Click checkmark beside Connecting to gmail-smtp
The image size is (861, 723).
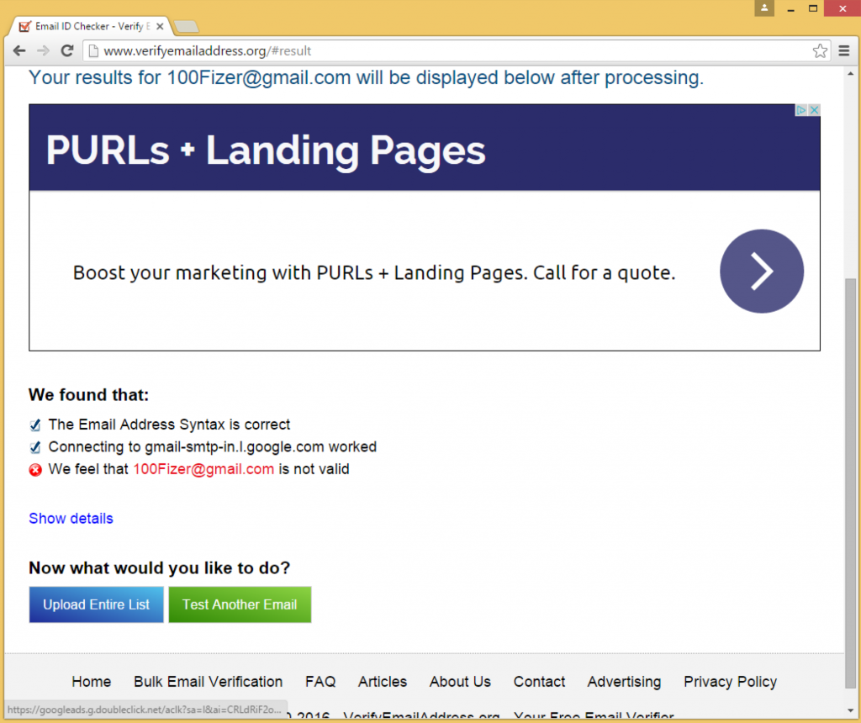coord(35,448)
